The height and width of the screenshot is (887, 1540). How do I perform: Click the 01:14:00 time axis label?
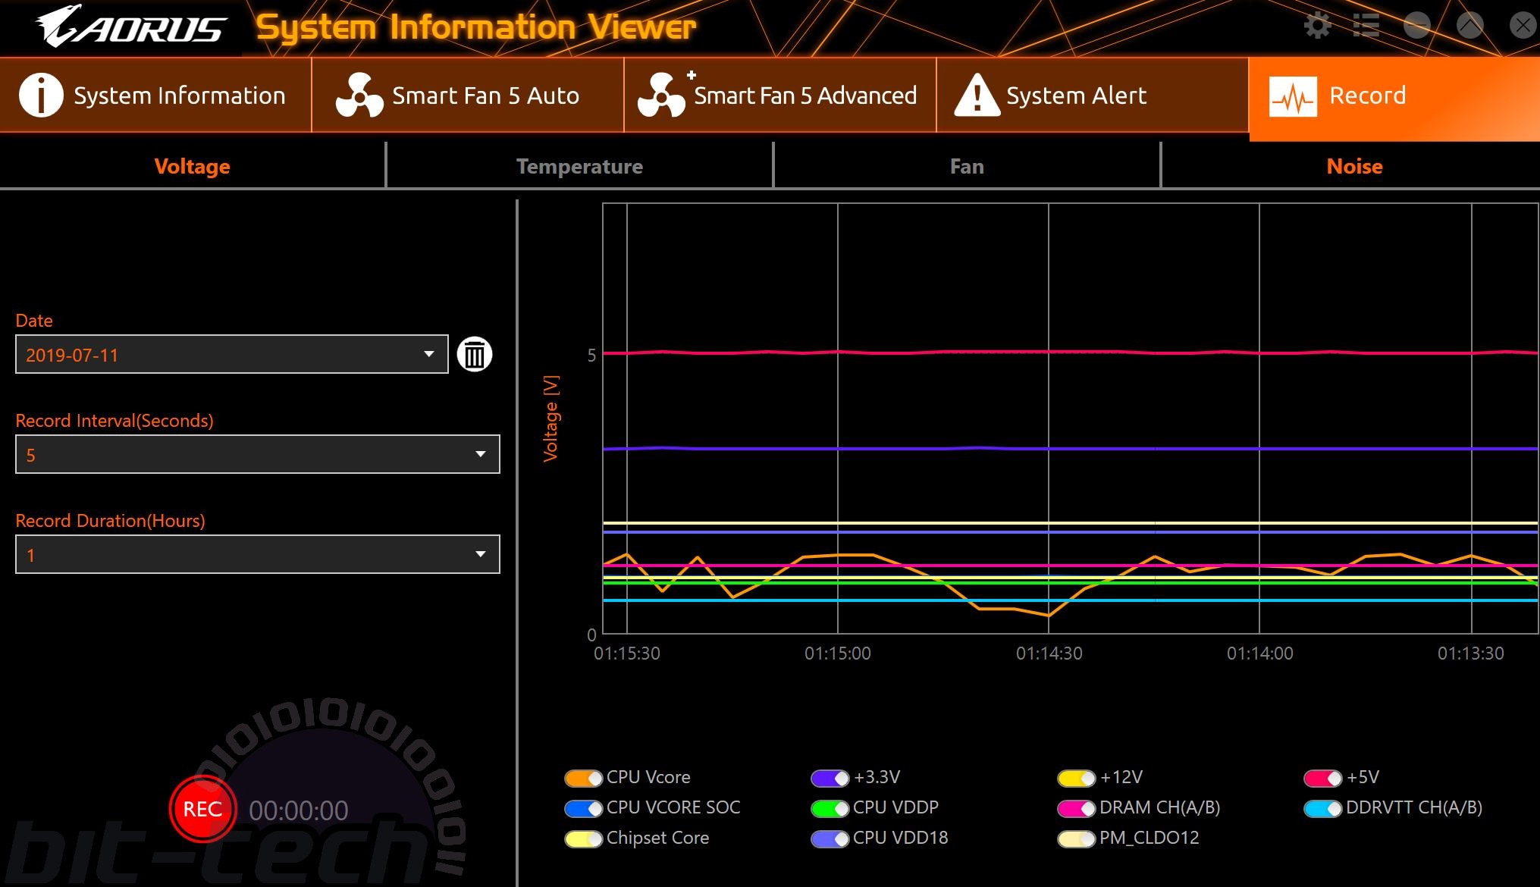pyautogui.click(x=1260, y=653)
